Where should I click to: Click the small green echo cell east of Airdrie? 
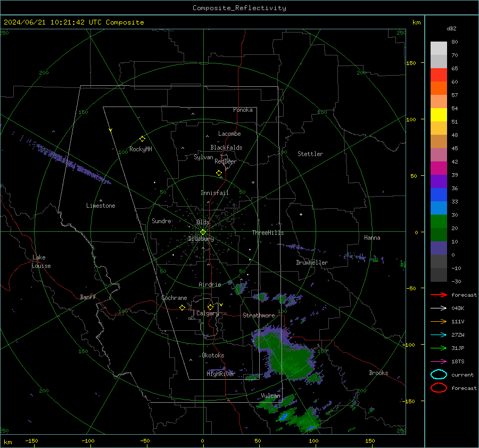[239, 288]
